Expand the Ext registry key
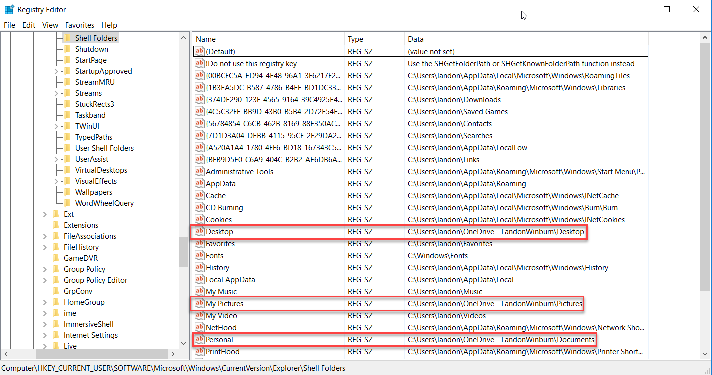The width and height of the screenshot is (712, 375). (x=44, y=214)
